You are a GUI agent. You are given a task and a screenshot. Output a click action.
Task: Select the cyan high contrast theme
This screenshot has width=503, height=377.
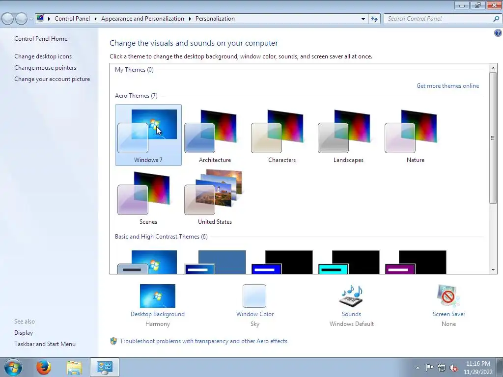tap(349, 262)
